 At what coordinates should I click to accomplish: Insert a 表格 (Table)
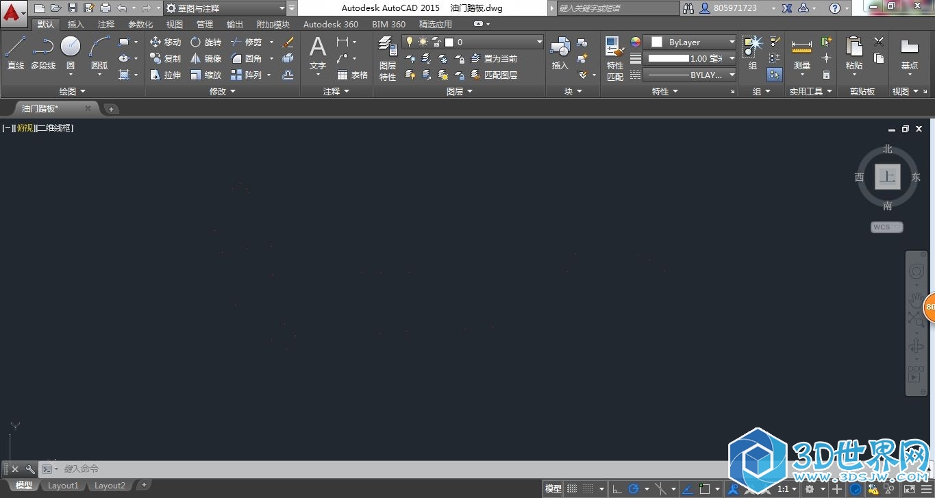[353, 75]
